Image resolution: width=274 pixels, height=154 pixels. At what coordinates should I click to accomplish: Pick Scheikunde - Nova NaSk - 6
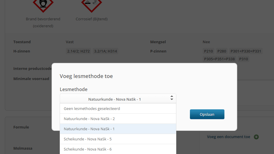tap(118, 149)
